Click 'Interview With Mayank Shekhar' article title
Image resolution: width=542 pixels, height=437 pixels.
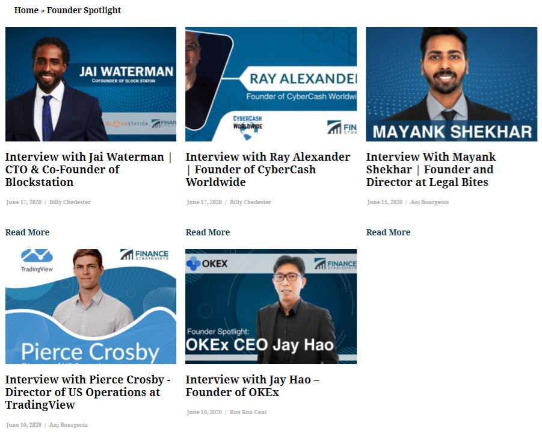tap(431, 170)
